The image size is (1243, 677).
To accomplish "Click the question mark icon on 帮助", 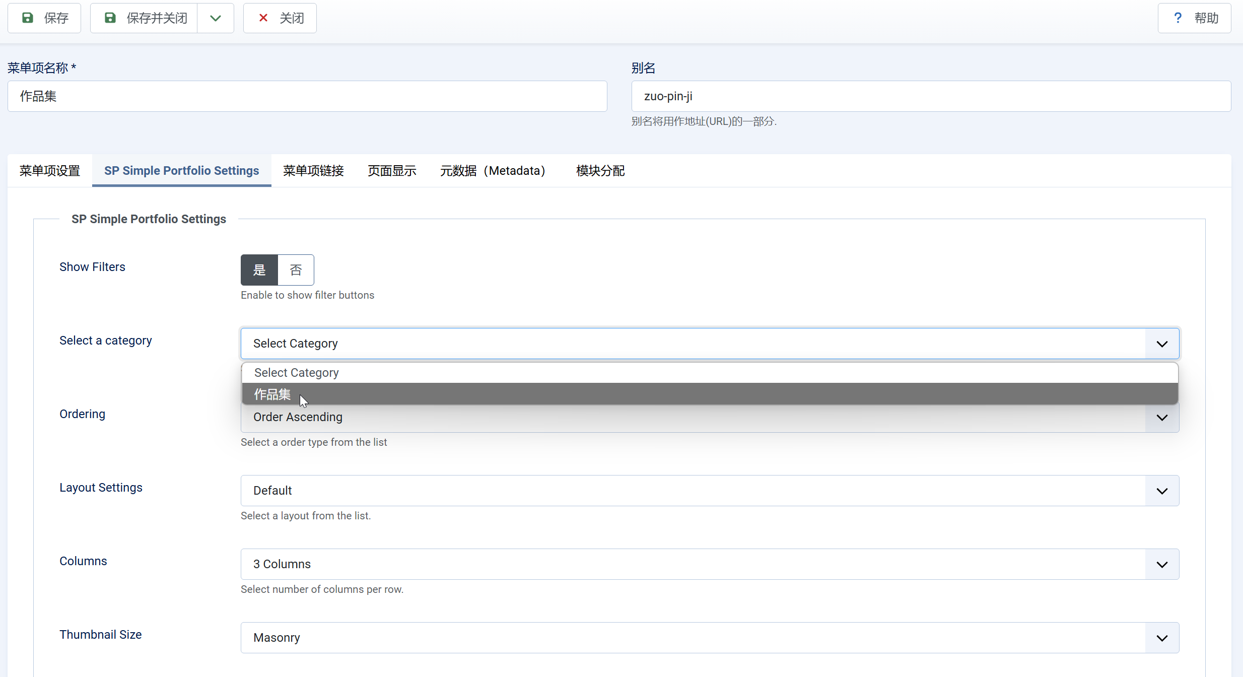I will pyautogui.click(x=1178, y=18).
